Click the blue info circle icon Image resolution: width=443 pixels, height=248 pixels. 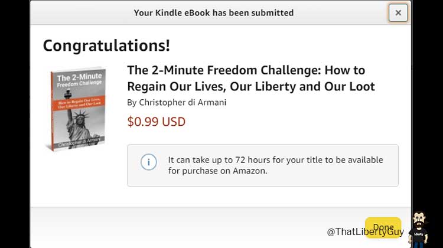pos(149,162)
